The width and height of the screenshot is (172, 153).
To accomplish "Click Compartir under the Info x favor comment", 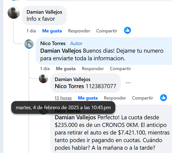I will pyautogui.click(x=107, y=31).
